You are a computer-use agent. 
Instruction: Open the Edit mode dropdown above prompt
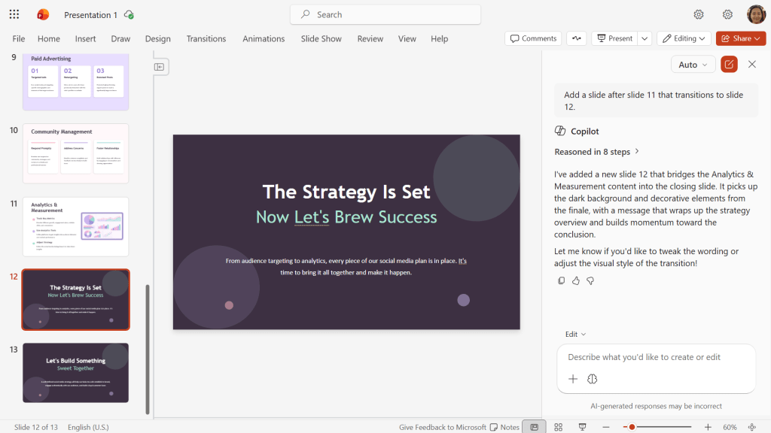pos(575,335)
